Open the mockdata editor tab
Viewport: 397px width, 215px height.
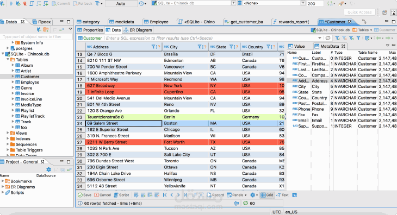coord(121,22)
